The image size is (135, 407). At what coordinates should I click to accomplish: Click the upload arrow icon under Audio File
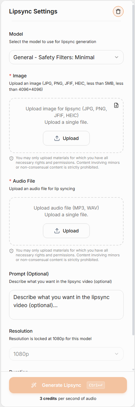point(57,231)
